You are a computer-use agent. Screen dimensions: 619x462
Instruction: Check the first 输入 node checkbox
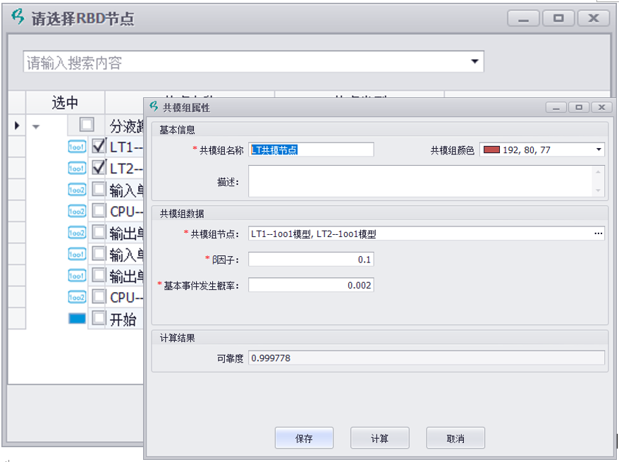[99, 189]
